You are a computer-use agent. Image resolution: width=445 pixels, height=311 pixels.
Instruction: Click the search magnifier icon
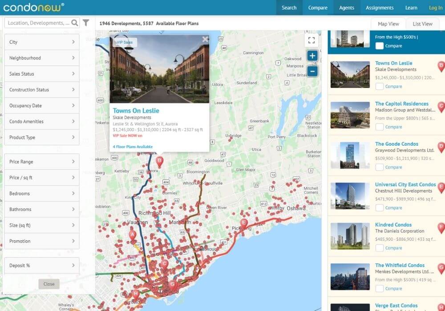[x=75, y=23]
